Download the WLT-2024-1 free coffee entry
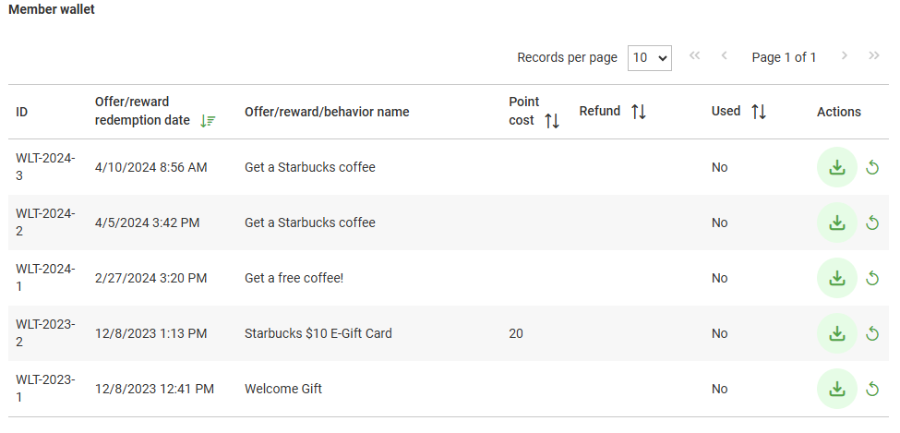The height and width of the screenshot is (433, 900). point(837,278)
